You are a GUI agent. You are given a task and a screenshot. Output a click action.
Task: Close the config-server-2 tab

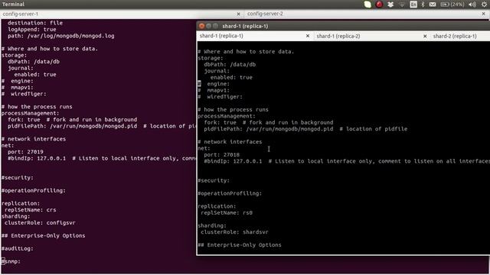coord(484,14)
